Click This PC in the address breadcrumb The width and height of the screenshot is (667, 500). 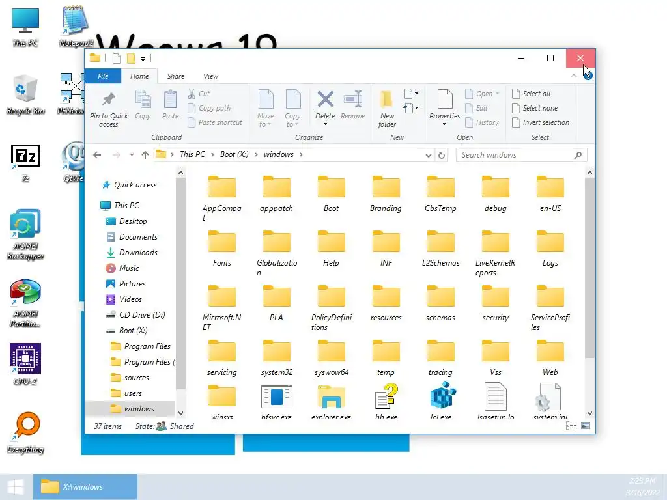(192, 154)
